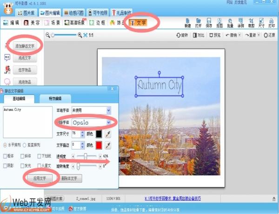This screenshot has width=279, height=214.
Task: Click the 还原 (Restore) icon
Action: 269,35
